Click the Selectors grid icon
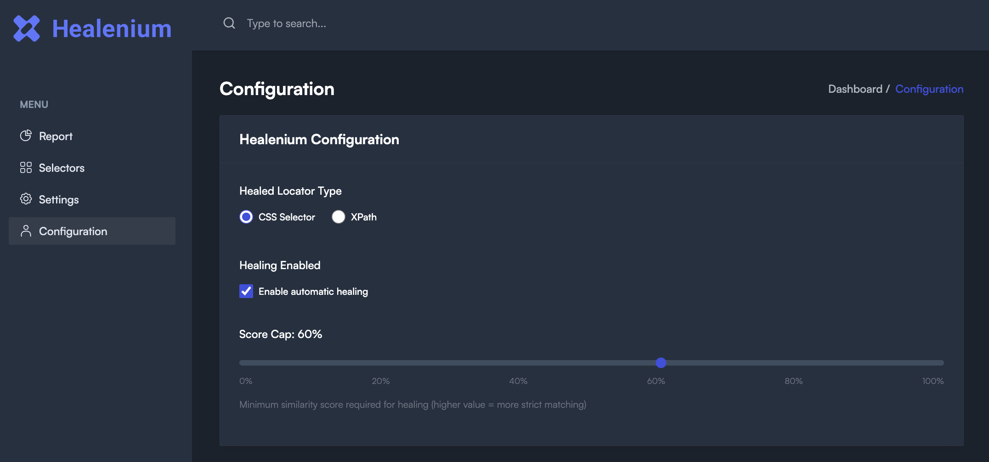The image size is (989, 462). [x=26, y=167]
